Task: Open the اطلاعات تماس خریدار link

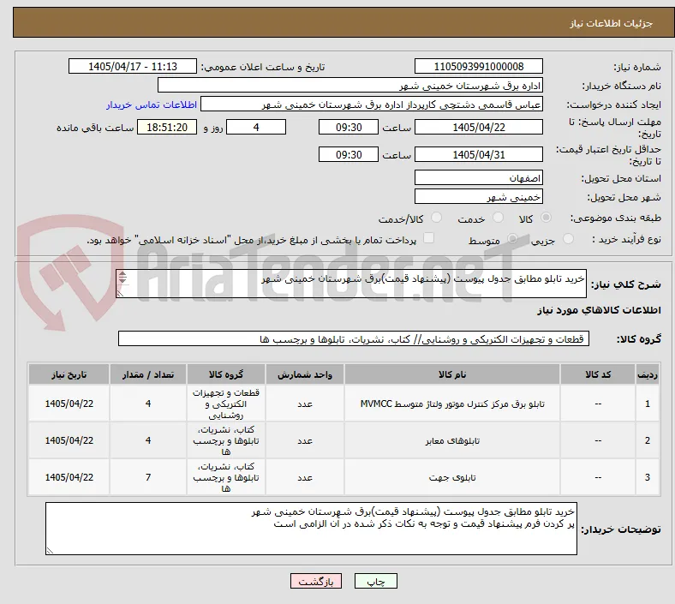Action: 152,105
